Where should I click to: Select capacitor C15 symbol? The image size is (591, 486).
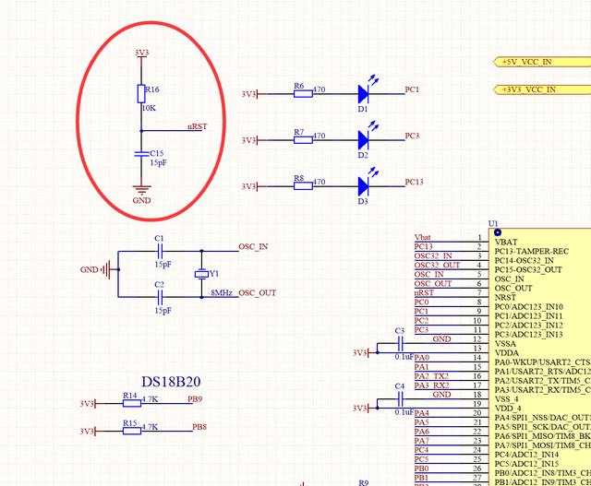(141, 154)
